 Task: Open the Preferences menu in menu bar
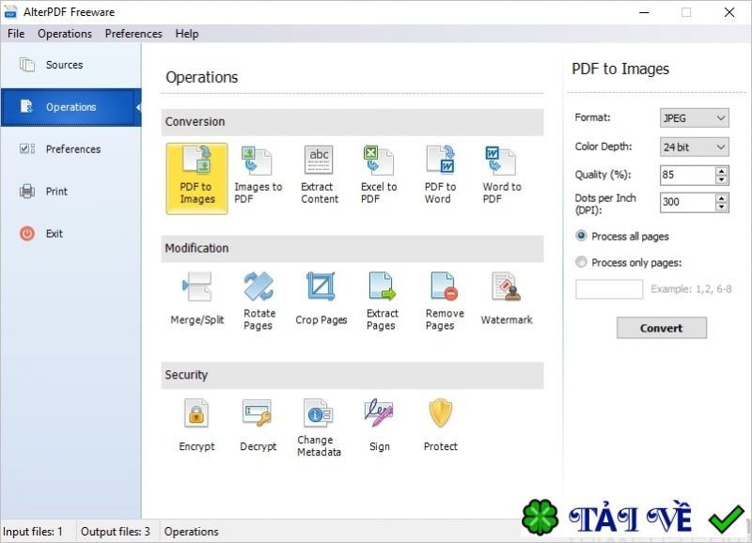point(133,34)
